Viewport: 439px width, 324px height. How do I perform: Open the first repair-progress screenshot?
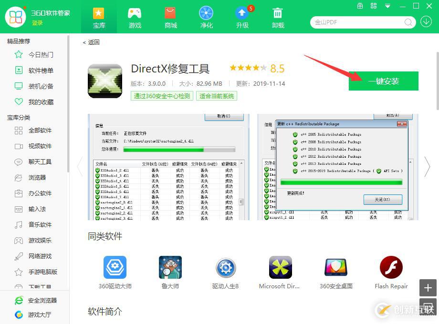168,167
